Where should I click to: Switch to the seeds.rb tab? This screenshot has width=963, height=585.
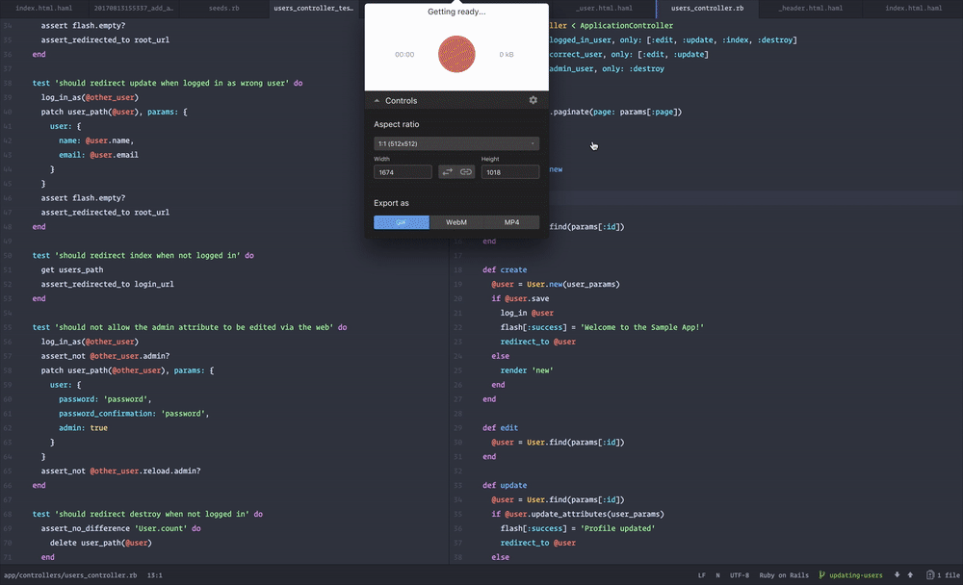(223, 8)
